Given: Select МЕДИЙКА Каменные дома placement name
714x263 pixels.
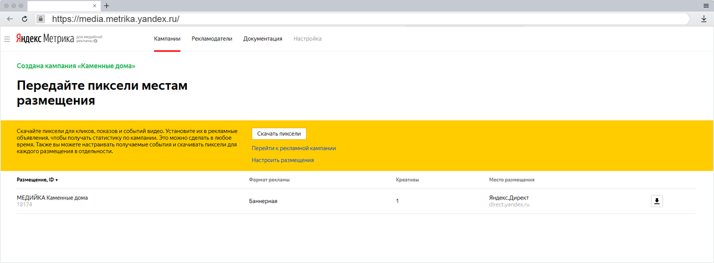Looking at the screenshot, I should [x=52, y=198].
